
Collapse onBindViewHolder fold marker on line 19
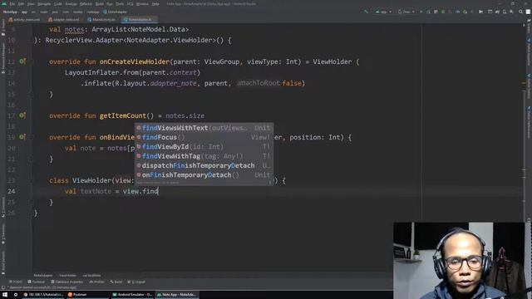(x=31, y=137)
